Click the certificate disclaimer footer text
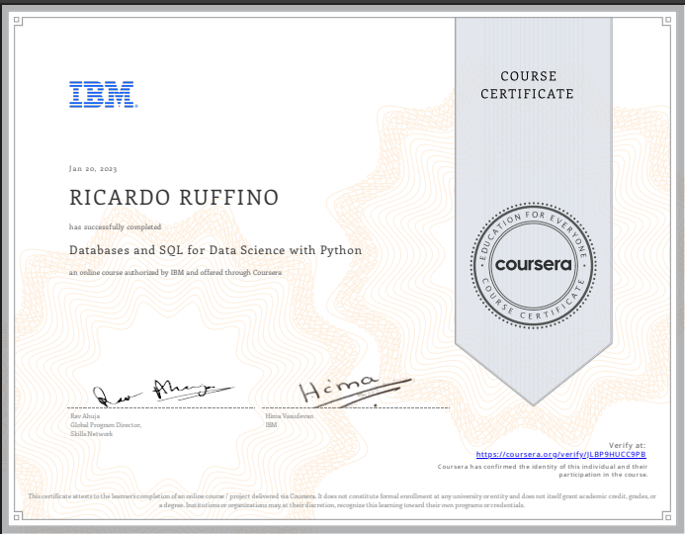Image resolution: width=685 pixels, height=534 pixels. click(x=342, y=500)
